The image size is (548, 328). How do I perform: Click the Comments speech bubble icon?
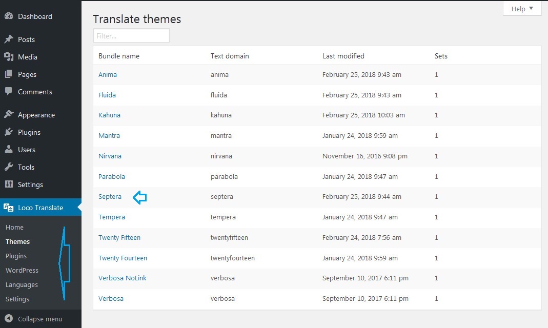tap(9, 92)
